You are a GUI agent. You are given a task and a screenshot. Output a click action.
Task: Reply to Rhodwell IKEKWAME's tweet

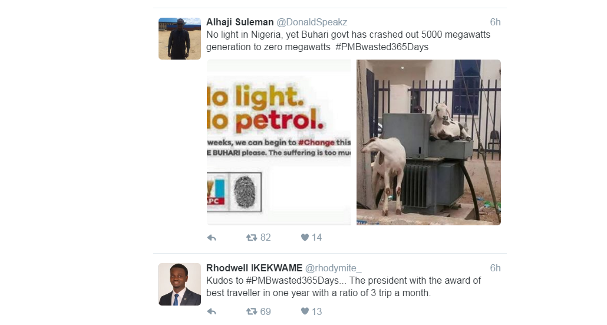coord(212,311)
